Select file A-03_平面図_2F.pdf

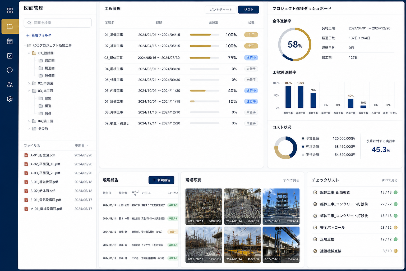tap(58, 173)
